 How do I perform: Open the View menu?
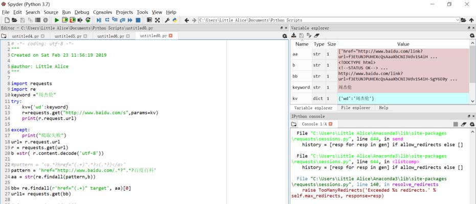pos(157,12)
